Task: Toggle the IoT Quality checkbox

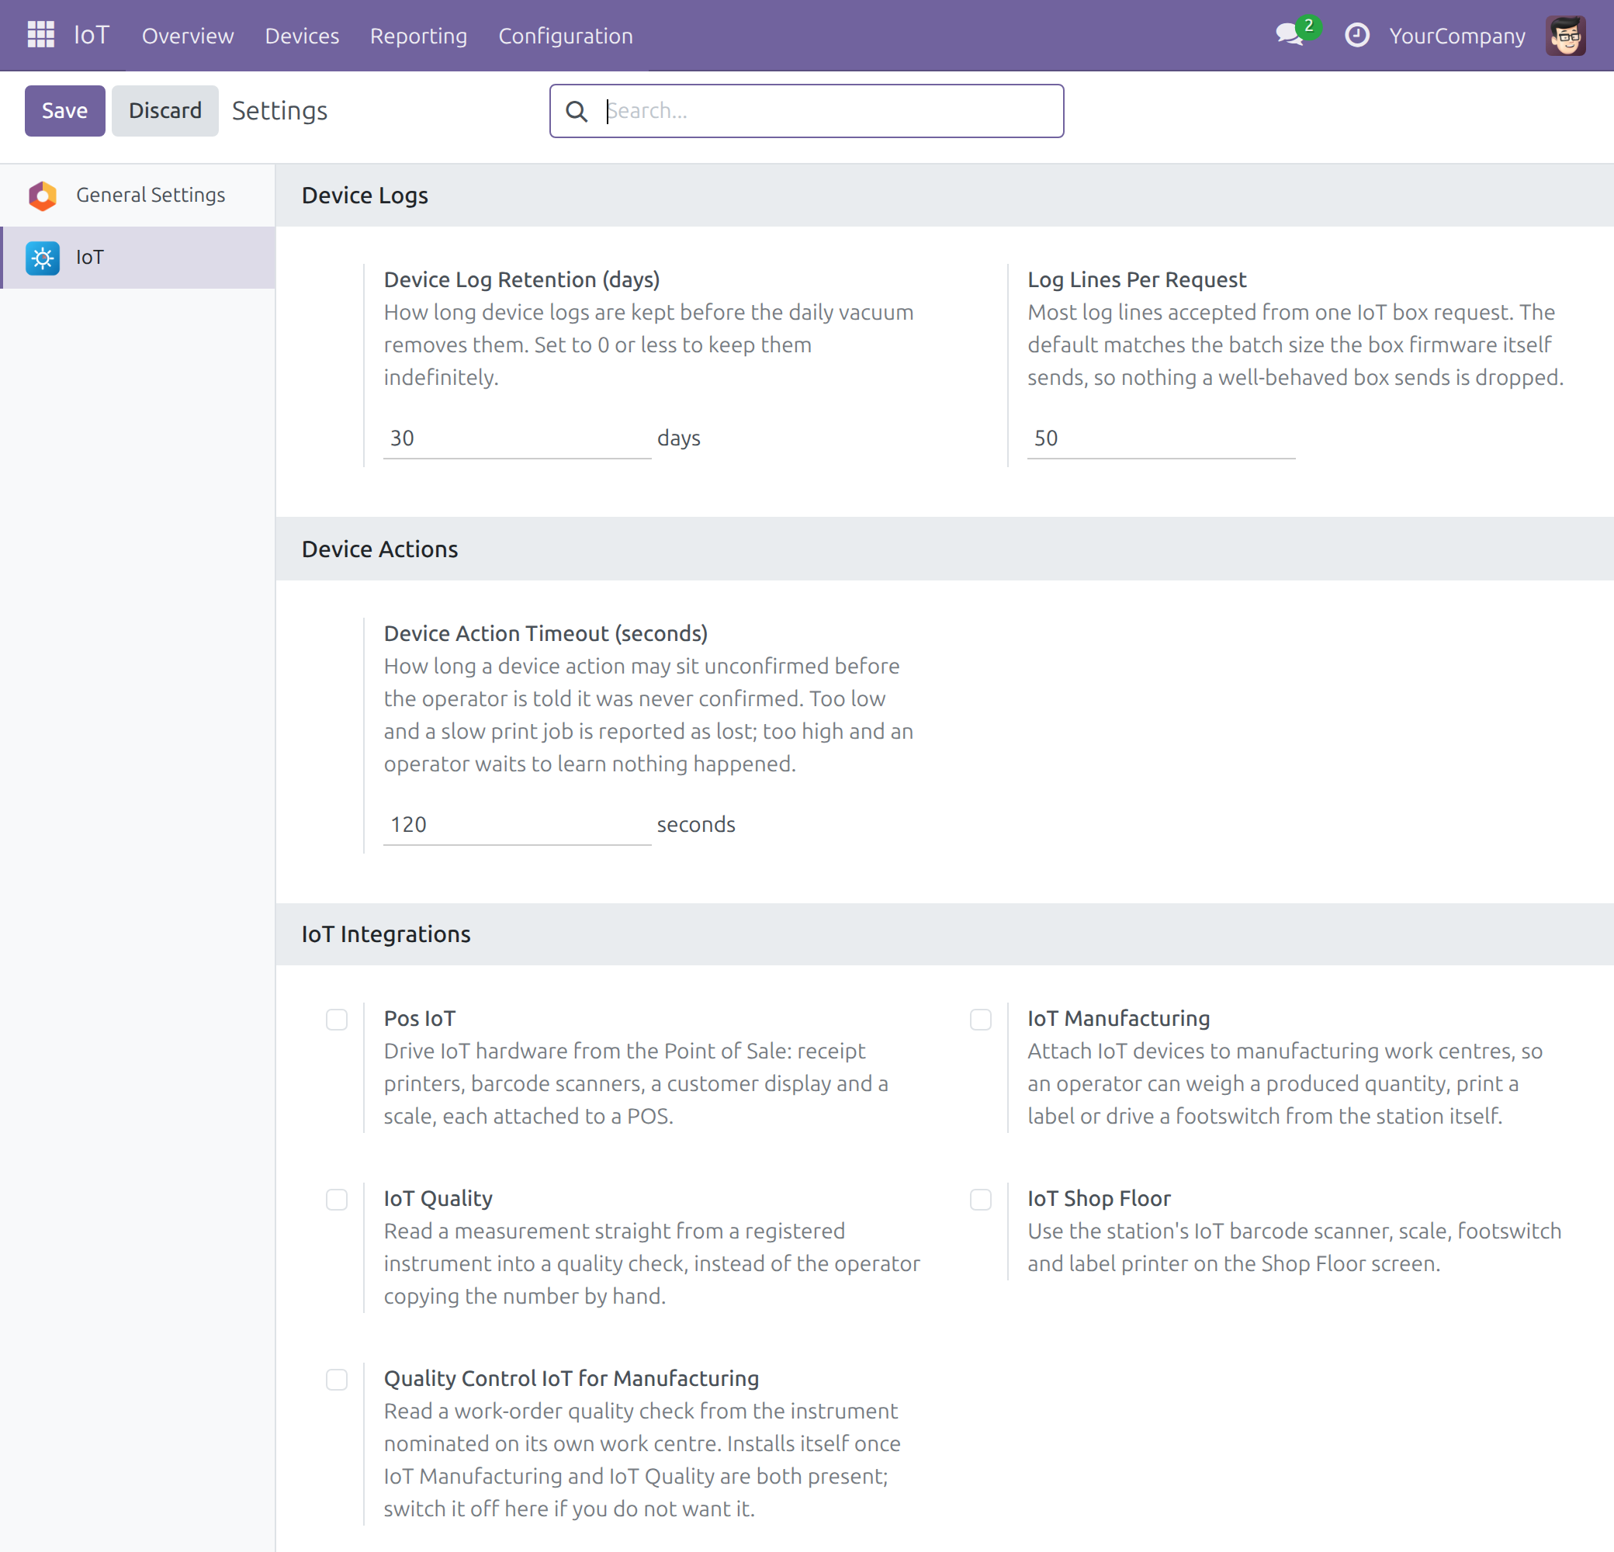Action: tap(337, 1200)
